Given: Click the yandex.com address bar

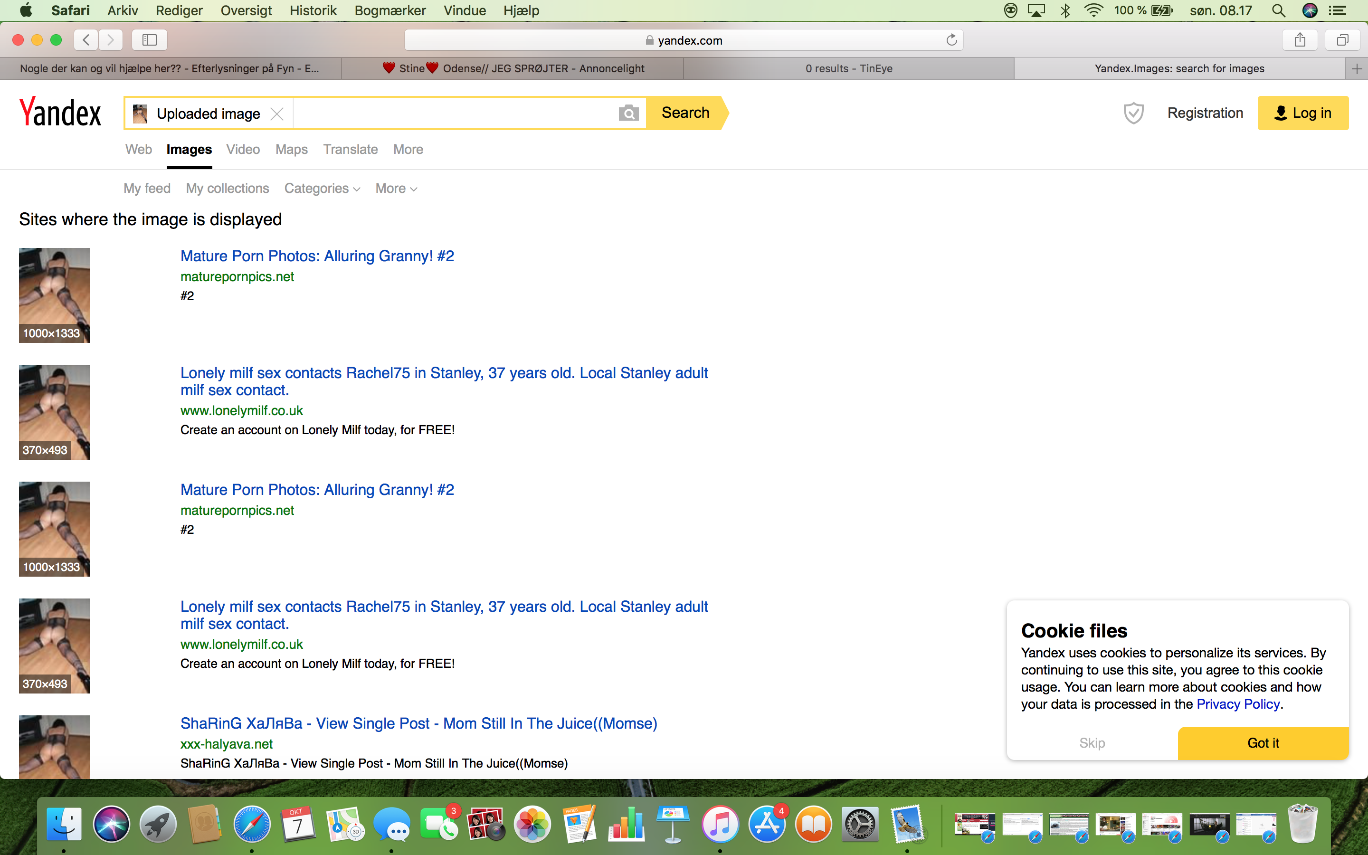Looking at the screenshot, I should pyautogui.click(x=684, y=39).
